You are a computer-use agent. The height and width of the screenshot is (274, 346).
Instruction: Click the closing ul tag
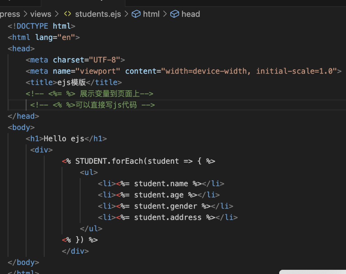(x=91, y=229)
